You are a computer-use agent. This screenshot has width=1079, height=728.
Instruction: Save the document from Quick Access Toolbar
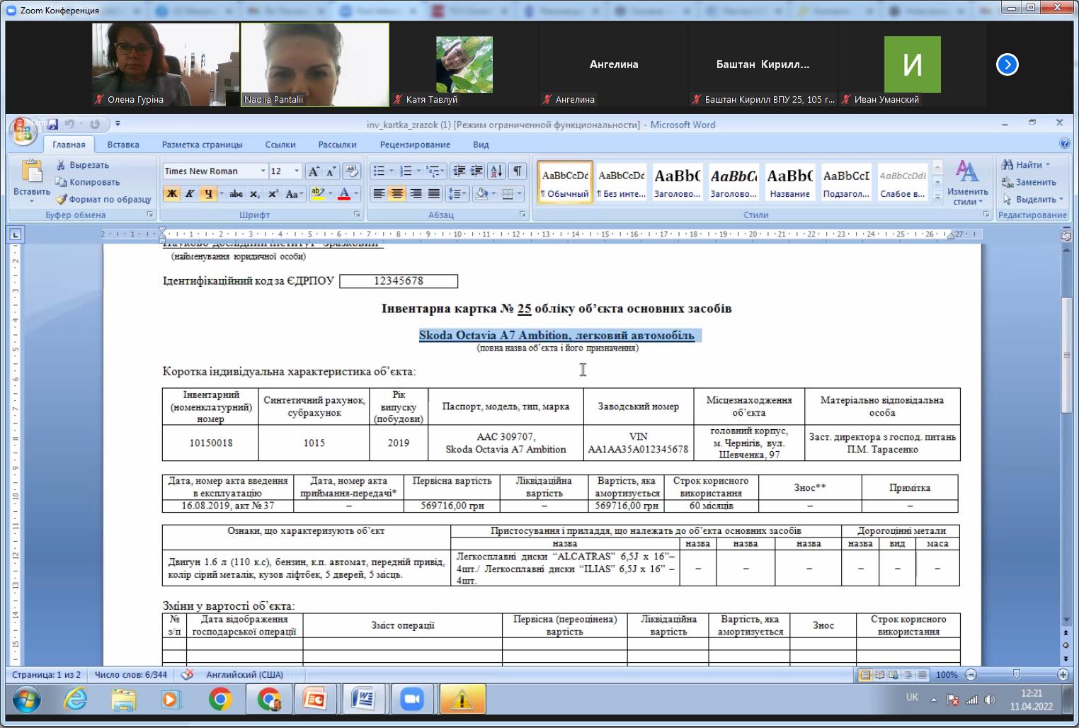tap(52, 124)
